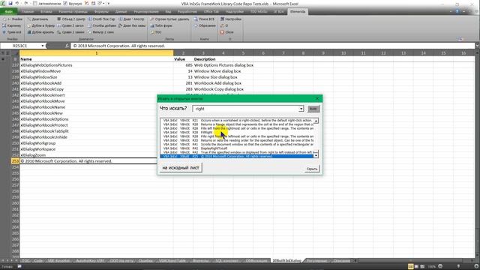Select the result 'FillRight' in the list
Image resolution: width=480 pixels, height=270 pixels.
click(237, 132)
